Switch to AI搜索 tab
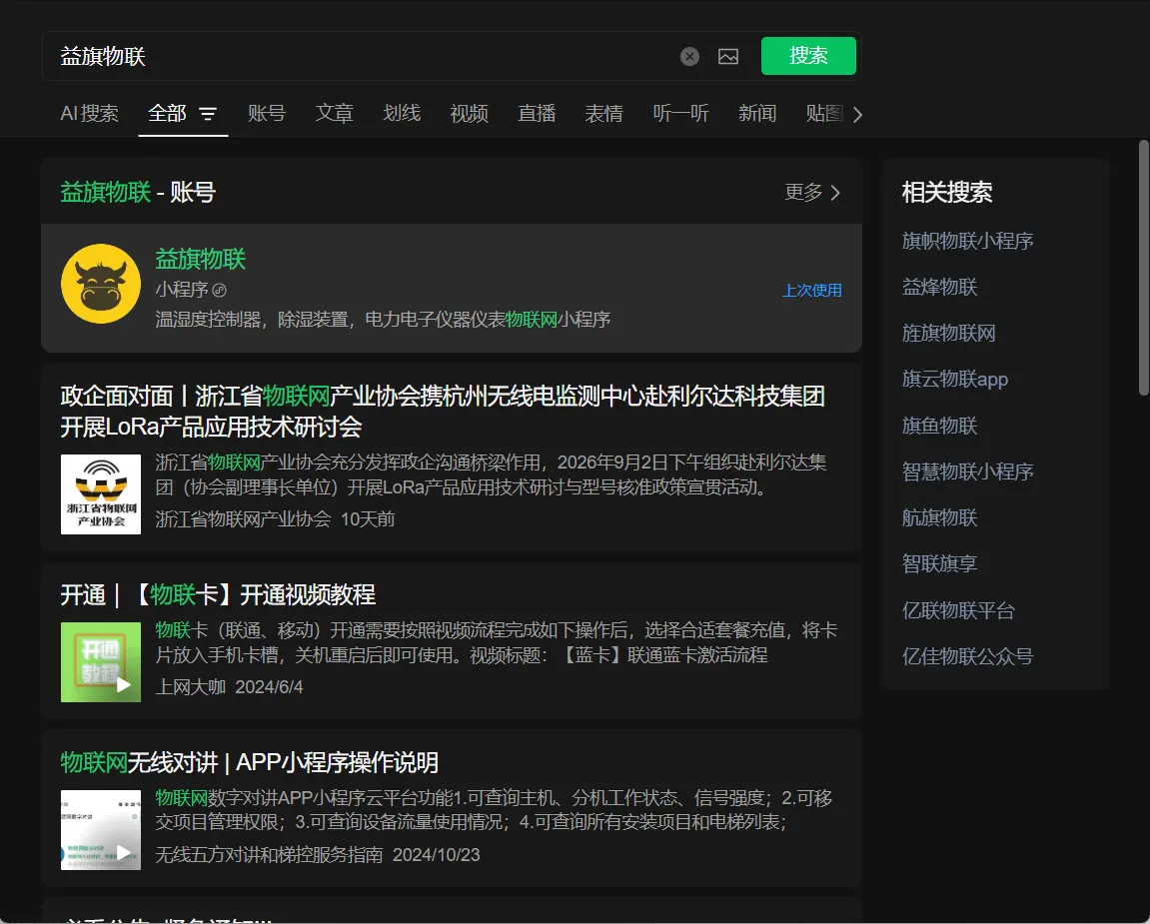The image size is (1150, 924). [x=89, y=113]
